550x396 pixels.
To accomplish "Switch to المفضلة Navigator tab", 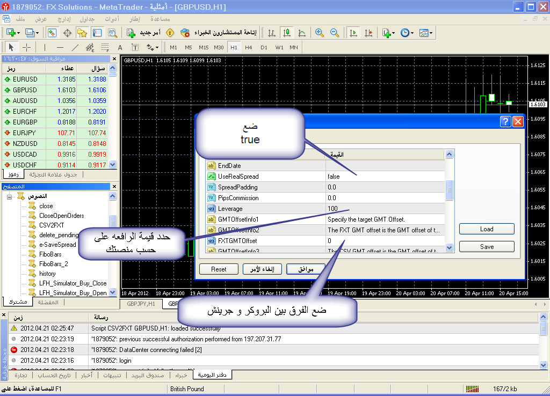I will [48, 302].
